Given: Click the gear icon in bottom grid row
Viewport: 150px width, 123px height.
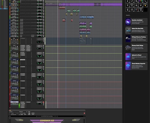Looking at the screenshot, I should click(127, 10).
